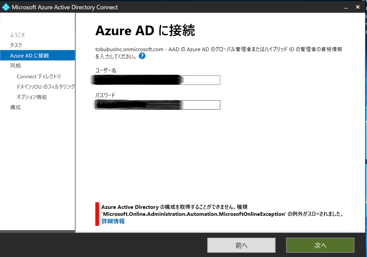Open the 詳細情報 error details link

113,221
